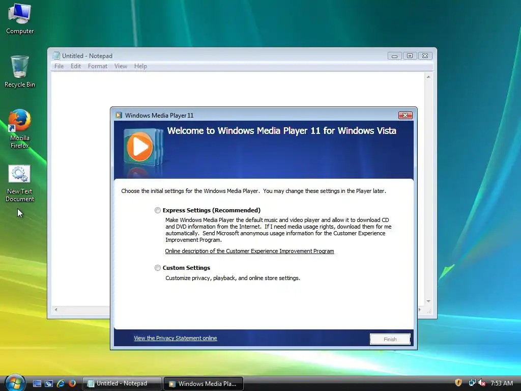
Task: Switch to Untitled - Notepad taskbar button
Action: click(x=122, y=383)
